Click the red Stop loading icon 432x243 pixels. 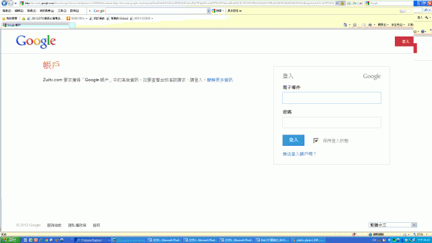tap(360, 3)
